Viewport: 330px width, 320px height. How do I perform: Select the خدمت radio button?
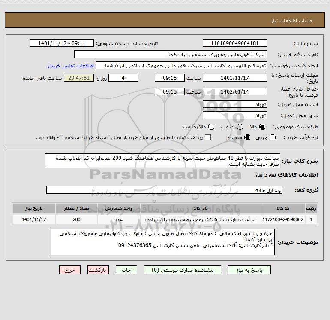[240, 127]
